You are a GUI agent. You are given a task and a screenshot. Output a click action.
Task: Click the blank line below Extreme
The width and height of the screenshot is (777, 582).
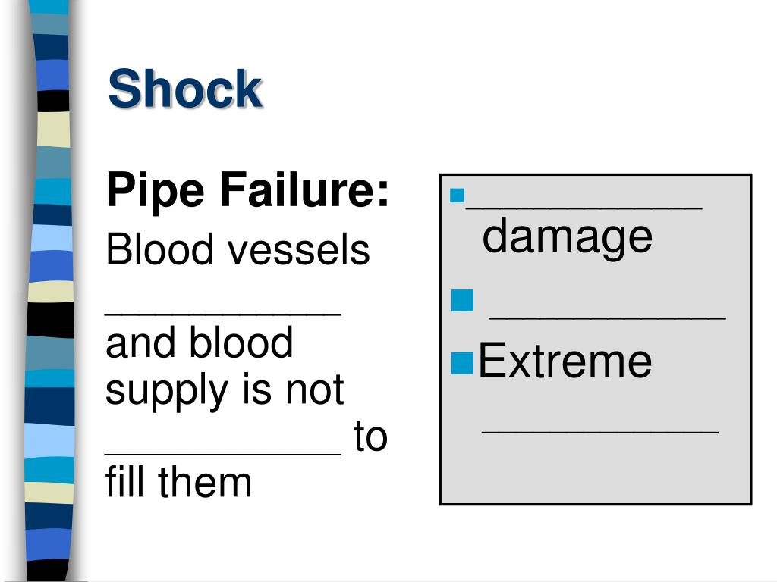tap(600, 432)
